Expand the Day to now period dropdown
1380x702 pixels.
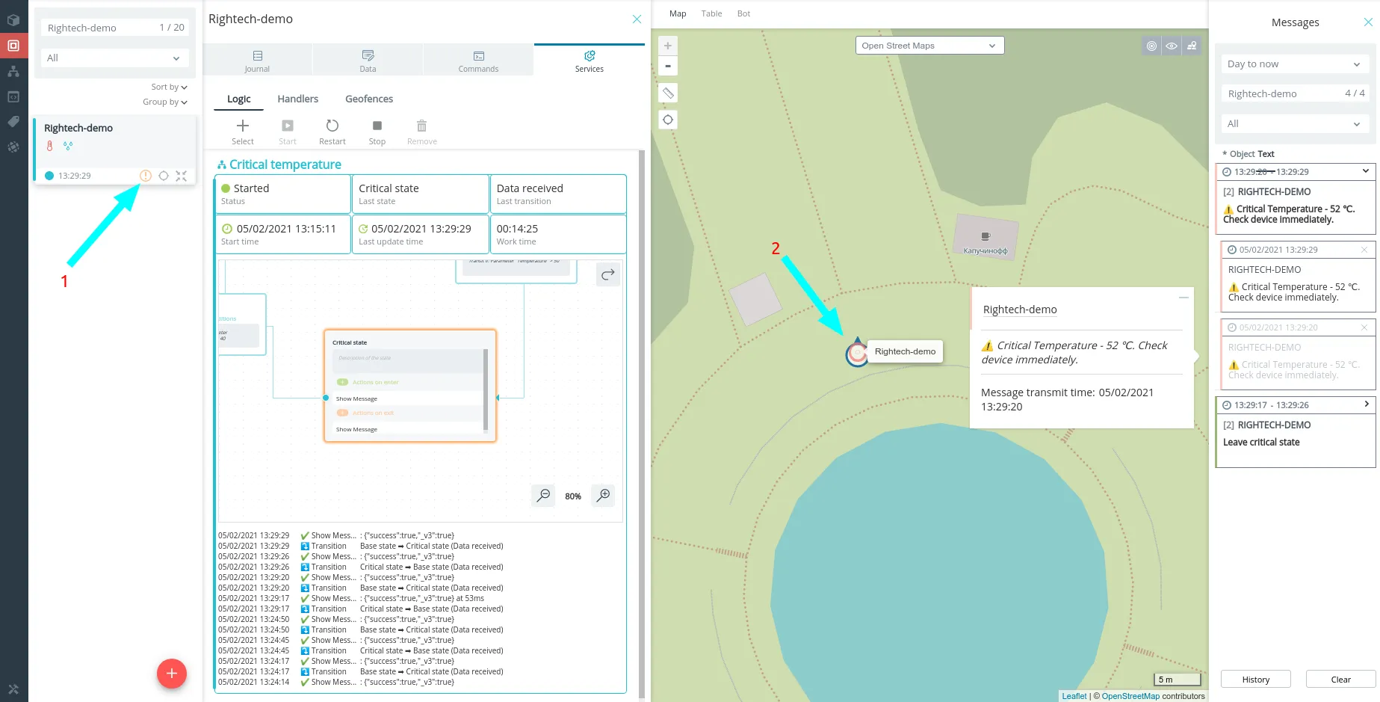[1294, 64]
